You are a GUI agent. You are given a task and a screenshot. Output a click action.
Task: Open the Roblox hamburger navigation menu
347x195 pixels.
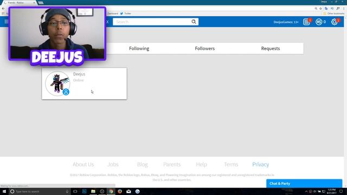click(x=7, y=22)
